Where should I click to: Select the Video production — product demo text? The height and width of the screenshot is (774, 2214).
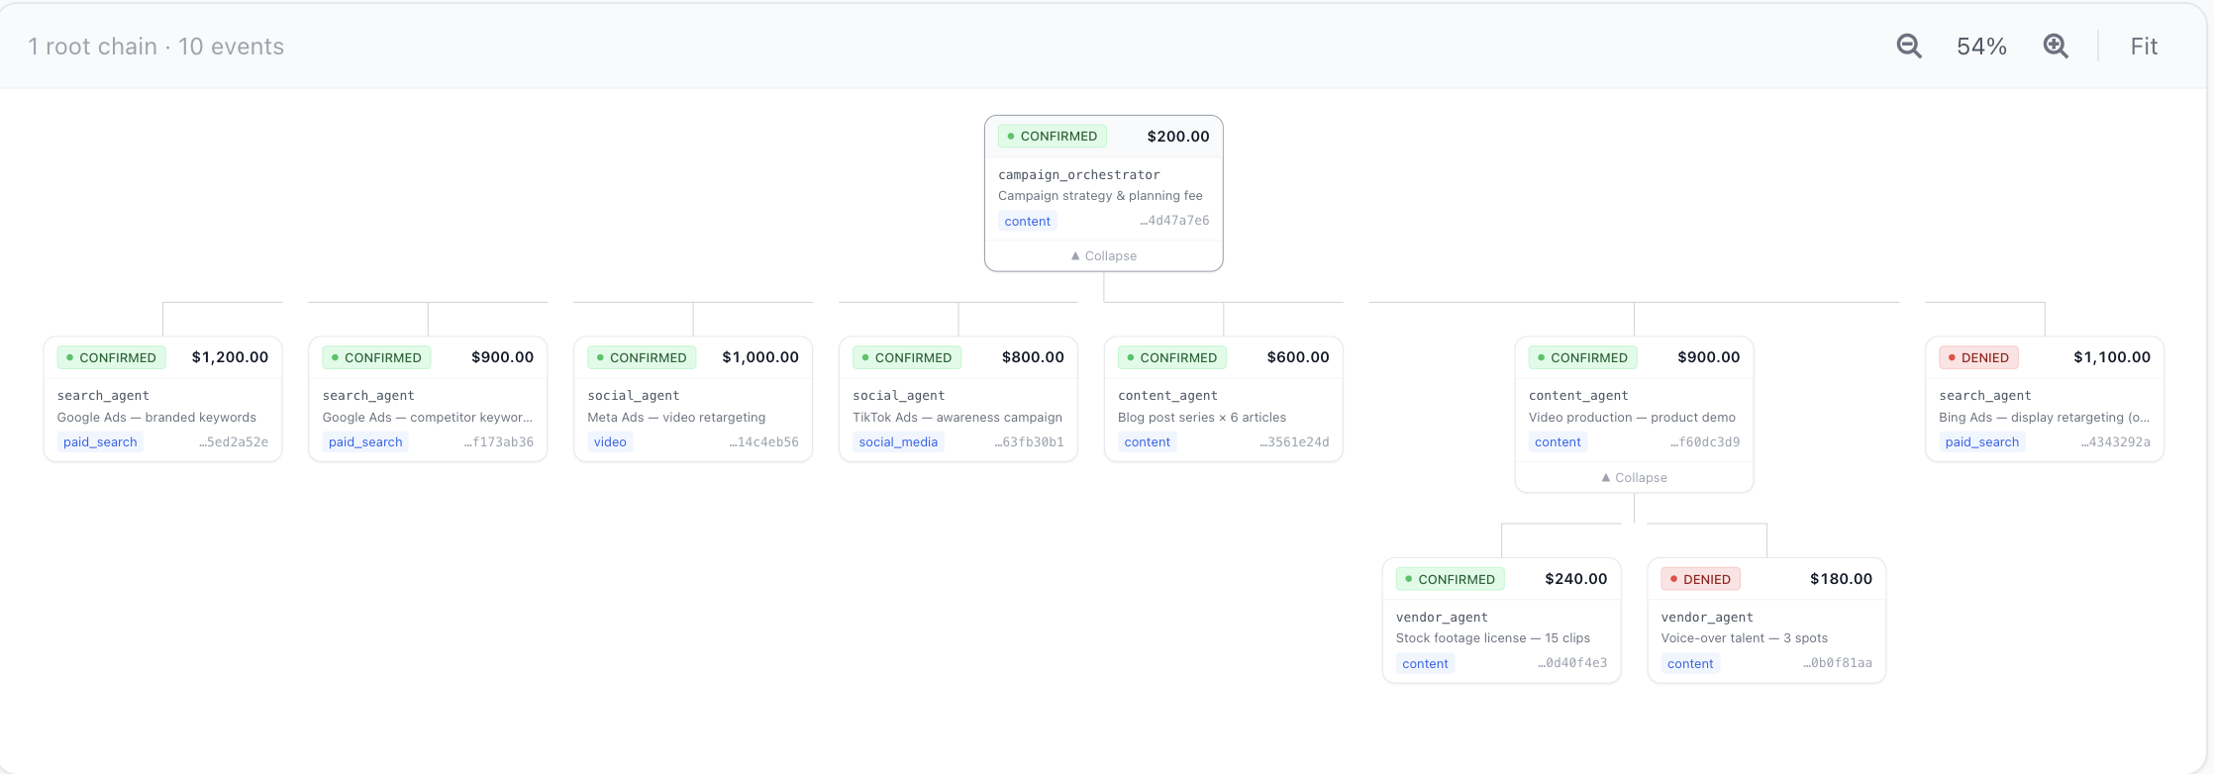tap(1632, 418)
